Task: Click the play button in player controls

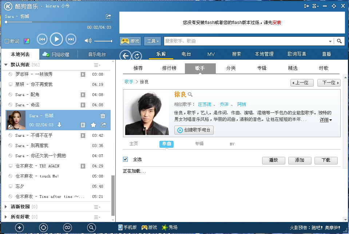Action: click(x=56, y=39)
